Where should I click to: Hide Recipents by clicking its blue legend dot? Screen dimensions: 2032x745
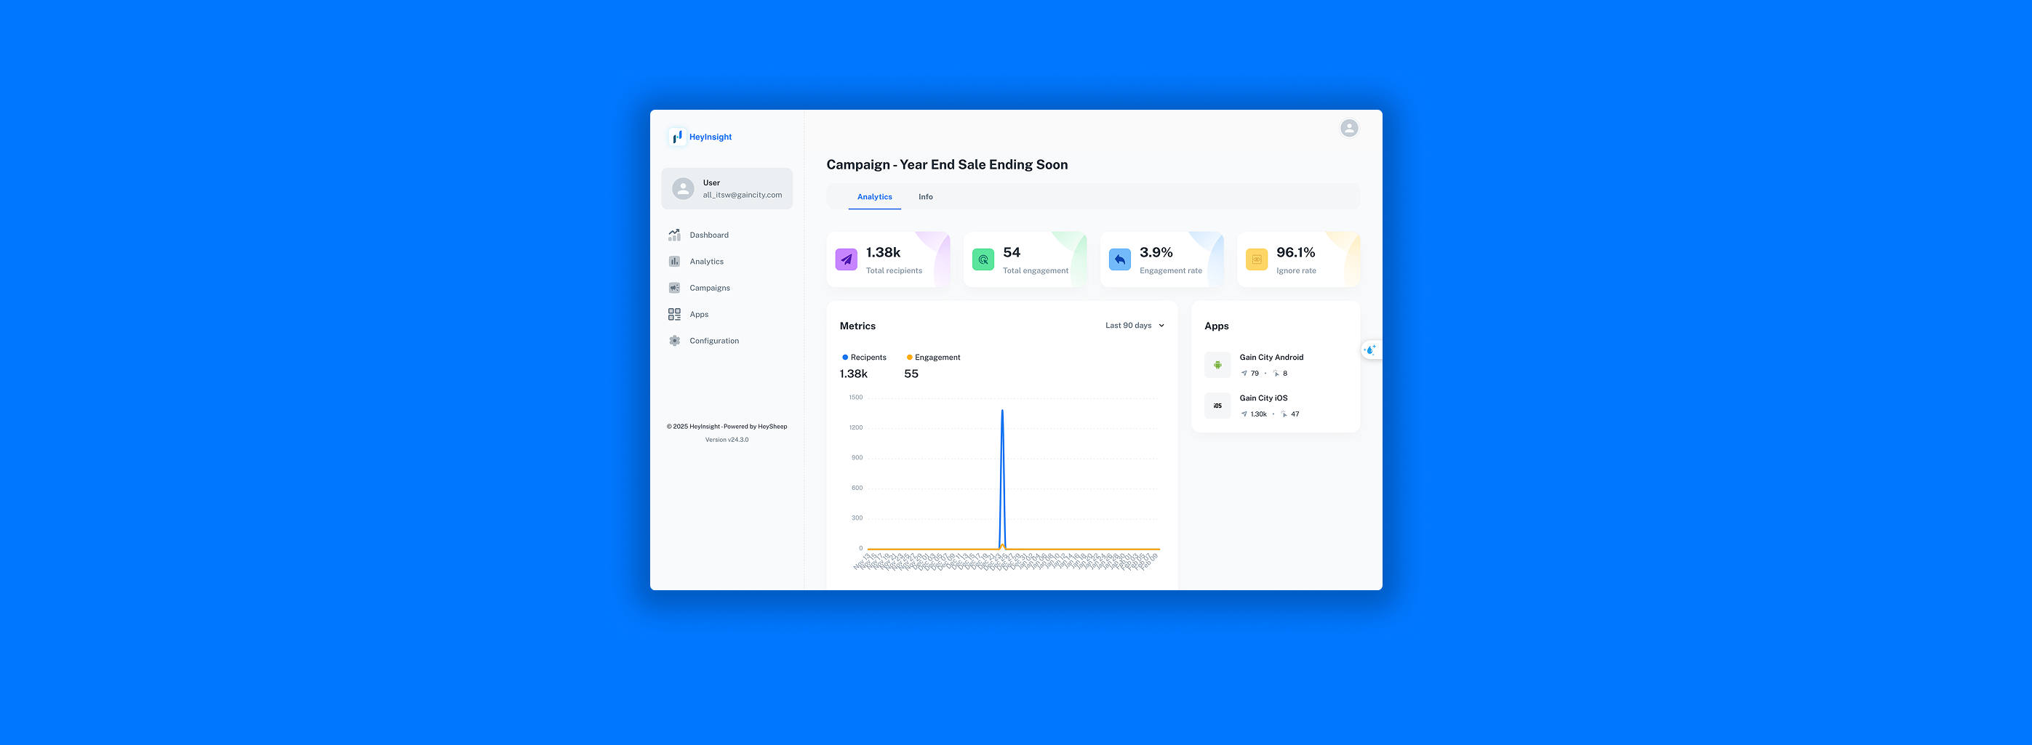pos(844,357)
